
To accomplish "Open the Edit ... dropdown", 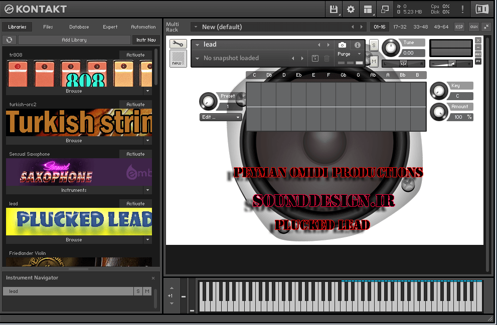I will 221,117.
